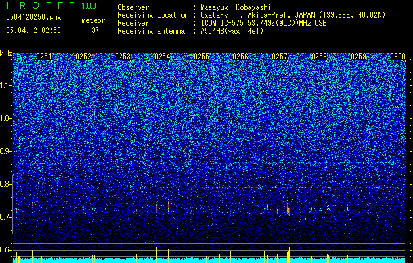Click the 0257 time marker
The image size is (413, 263).
click(x=280, y=57)
